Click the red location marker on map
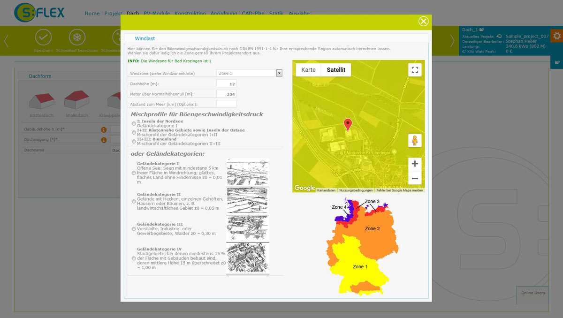This screenshot has height=318, width=563. (x=348, y=125)
